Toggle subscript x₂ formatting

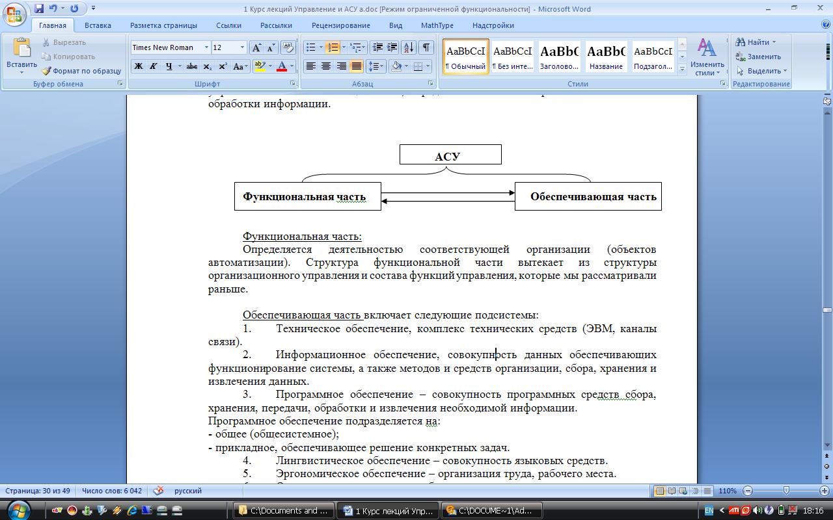(207, 66)
